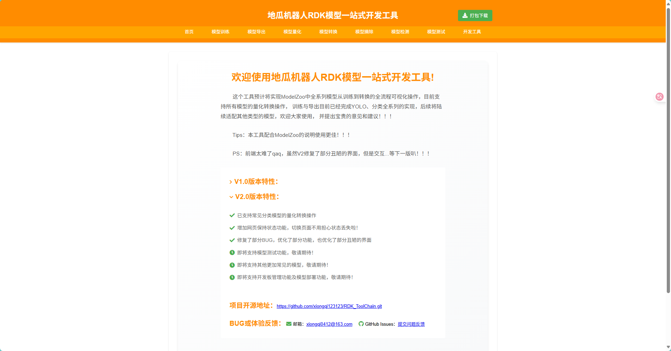Viewport: 671px width, 351px height.
Task: Open the 开发工具 nav tab
Action: click(x=472, y=32)
